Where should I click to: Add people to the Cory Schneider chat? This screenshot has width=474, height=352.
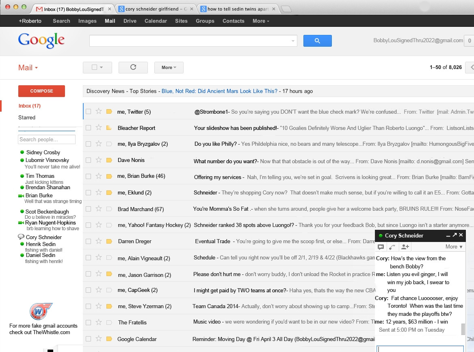[x=405, y=247]
